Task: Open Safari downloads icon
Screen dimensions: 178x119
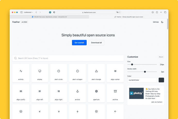Action: (153, 12)
